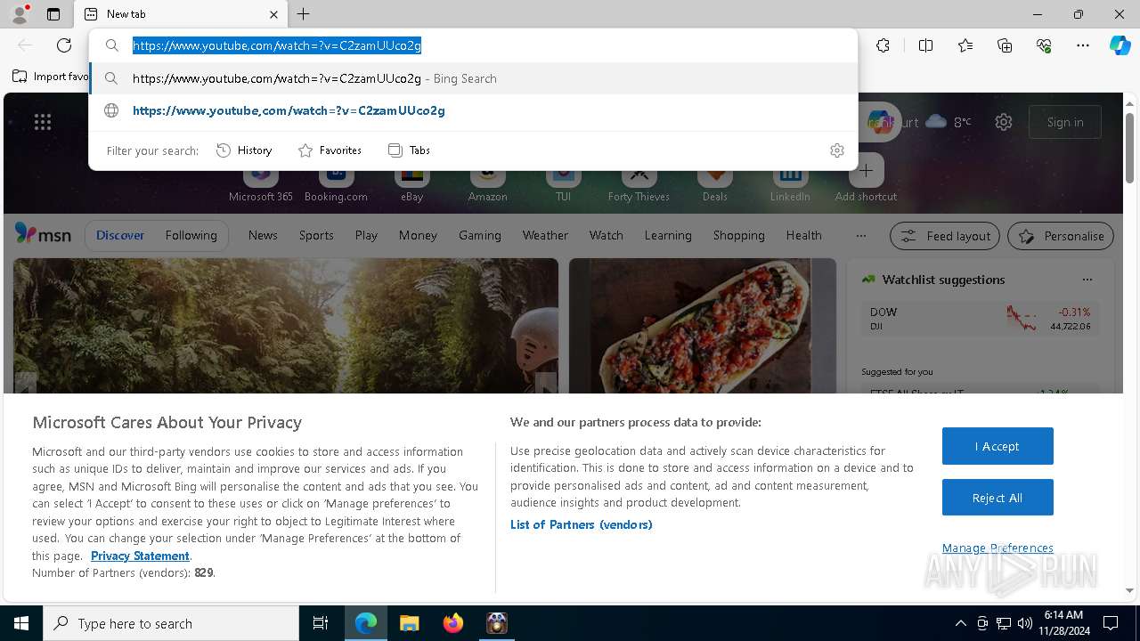
Task: Open Browser essentials heart icon
Action: 1044,45
